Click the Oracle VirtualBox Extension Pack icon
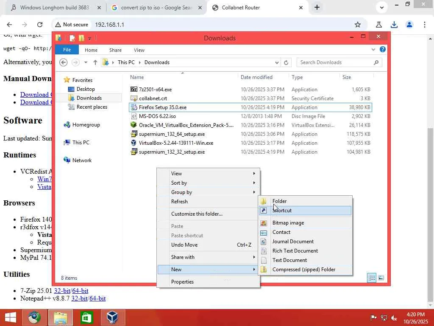The height and width of the screenshot is (326, 434). pos(134,125)
